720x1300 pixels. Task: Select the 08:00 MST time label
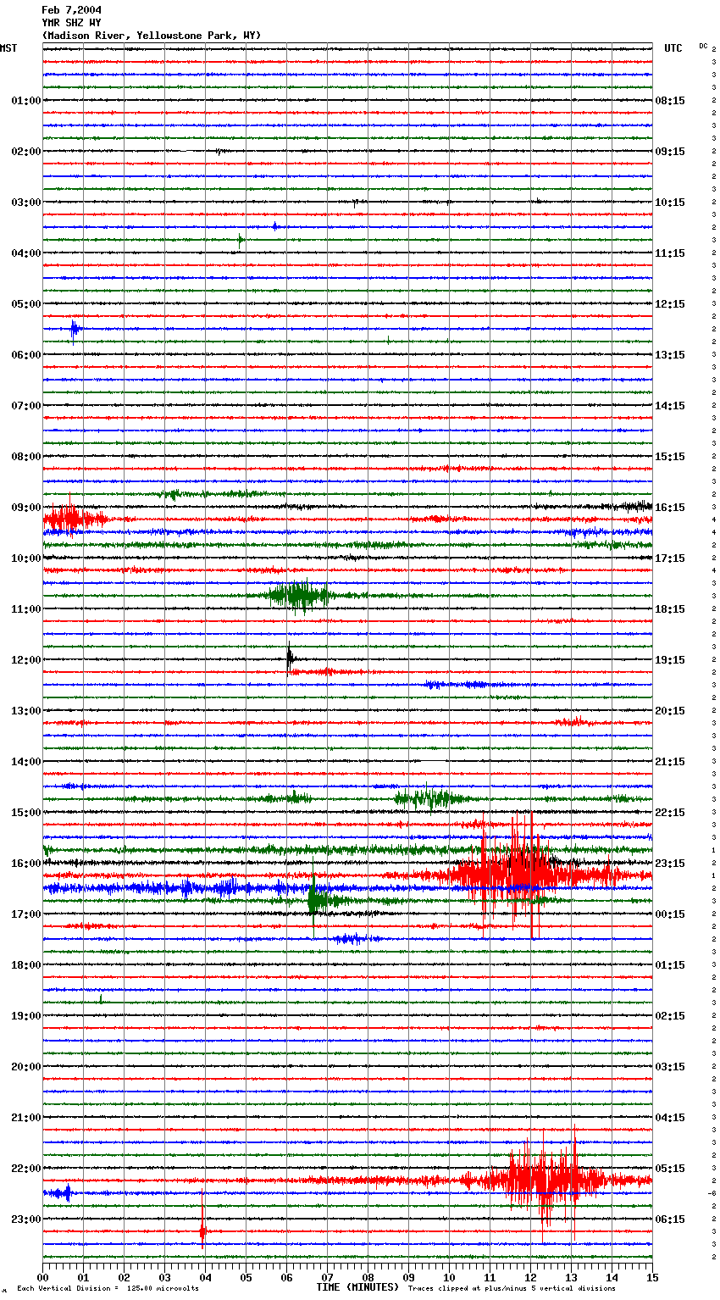point(26,457)
